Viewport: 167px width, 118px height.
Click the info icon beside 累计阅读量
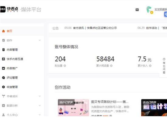111,66
